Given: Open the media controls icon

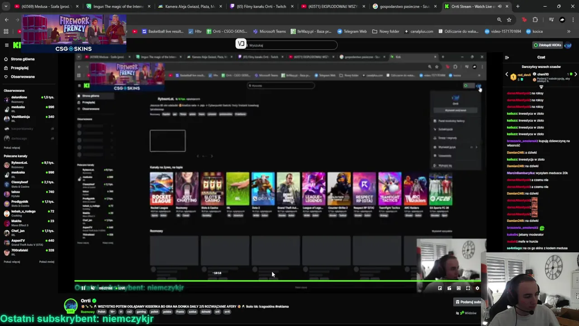Looking at the screenshot, I should point(551,20).
